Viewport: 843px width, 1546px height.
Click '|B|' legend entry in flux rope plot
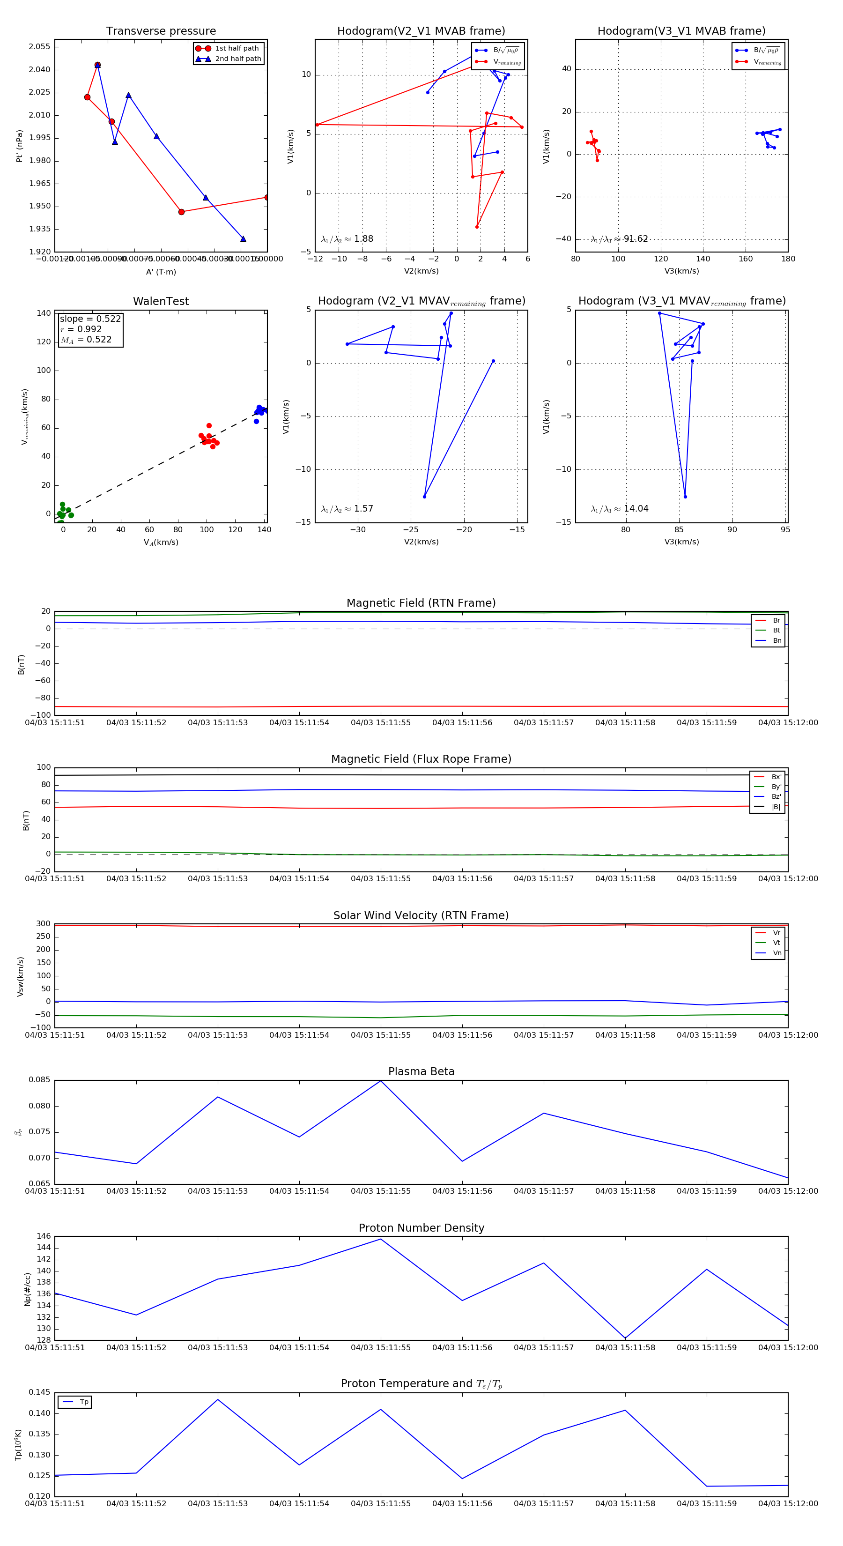768,807
